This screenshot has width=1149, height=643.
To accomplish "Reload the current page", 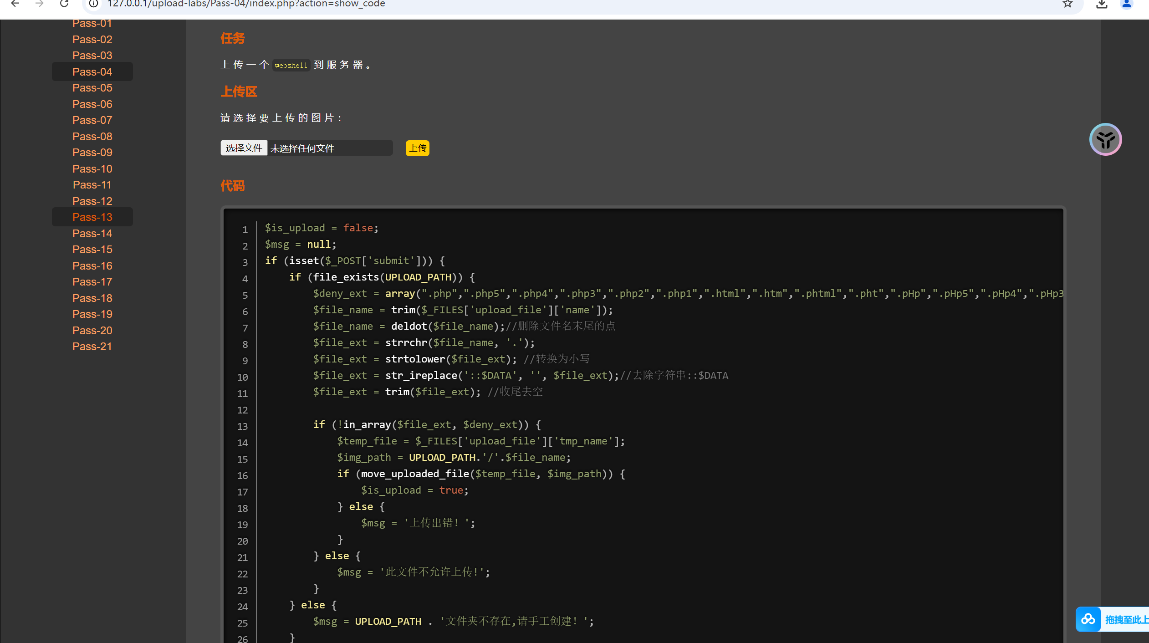I will pos(64,4).
